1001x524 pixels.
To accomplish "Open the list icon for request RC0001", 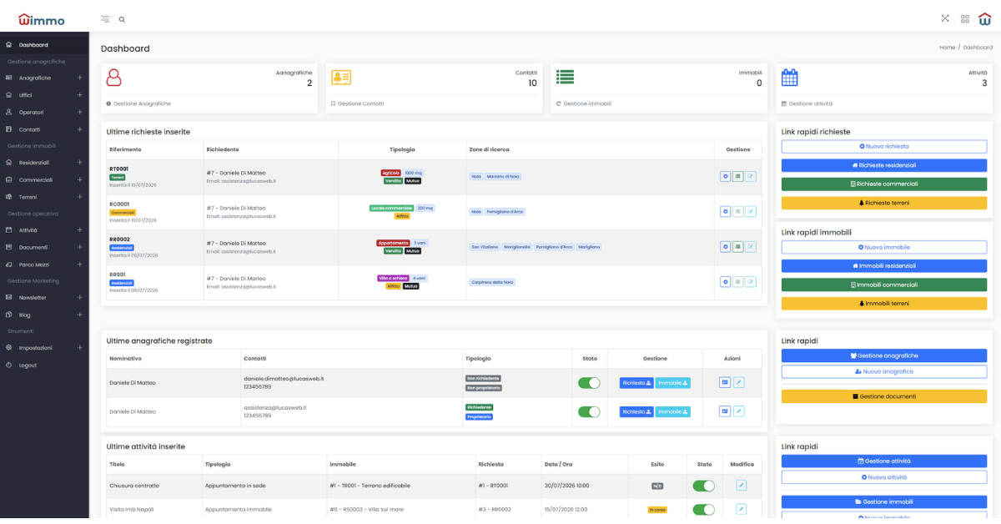I will (738, 211).
